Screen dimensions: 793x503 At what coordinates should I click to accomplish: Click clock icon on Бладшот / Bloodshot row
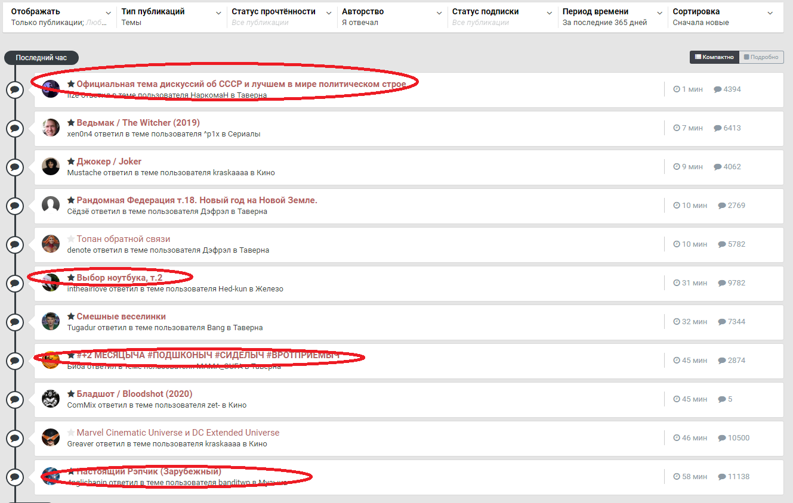tap(677, 399)
